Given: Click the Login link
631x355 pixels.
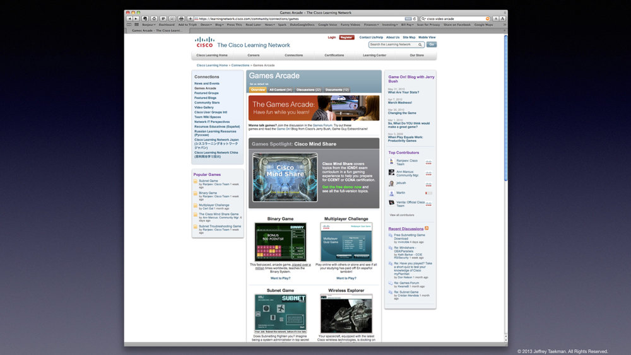Looking at the screenshot, I should click(332, 37).
